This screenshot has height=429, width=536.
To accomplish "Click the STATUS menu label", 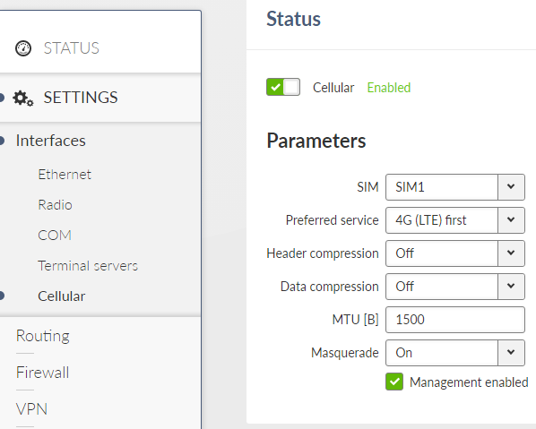I will (x=71, y=48).
